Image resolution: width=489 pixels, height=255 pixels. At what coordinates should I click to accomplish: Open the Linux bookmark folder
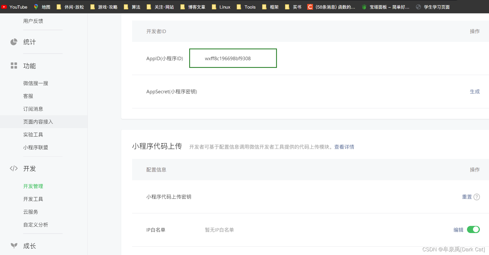coord(221,7)
